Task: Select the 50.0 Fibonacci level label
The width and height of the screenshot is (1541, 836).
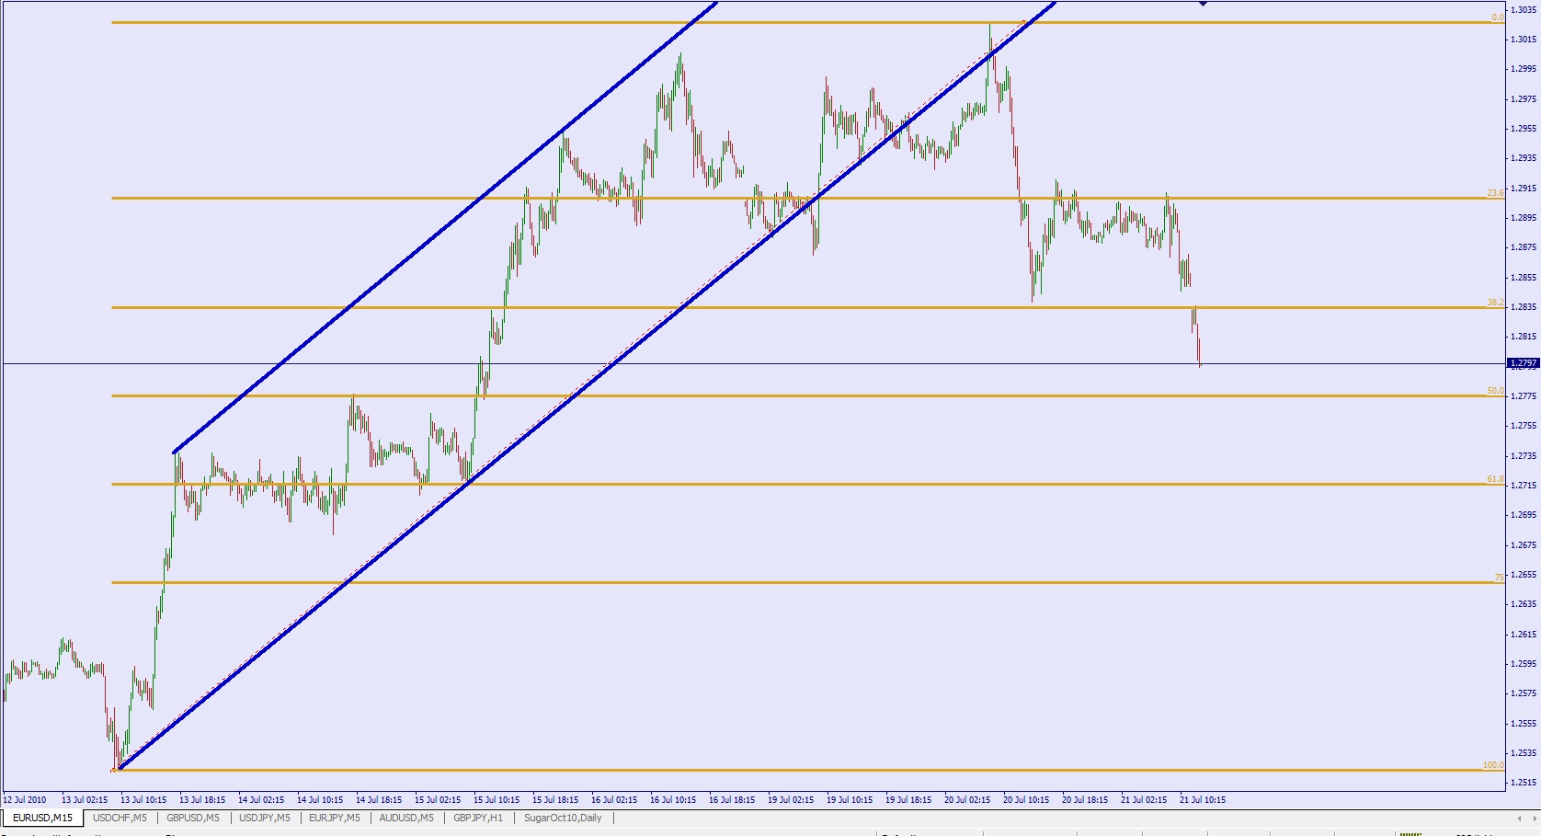Action: 1495,391
